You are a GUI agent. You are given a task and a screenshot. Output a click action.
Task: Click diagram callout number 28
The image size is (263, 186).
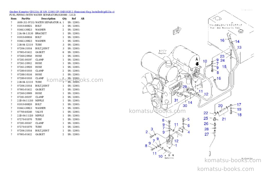pyautogui.click(x=207, y=129)
